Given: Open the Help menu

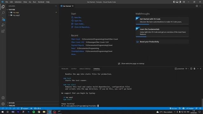Looking at the screenshot, I should [48, 2].
